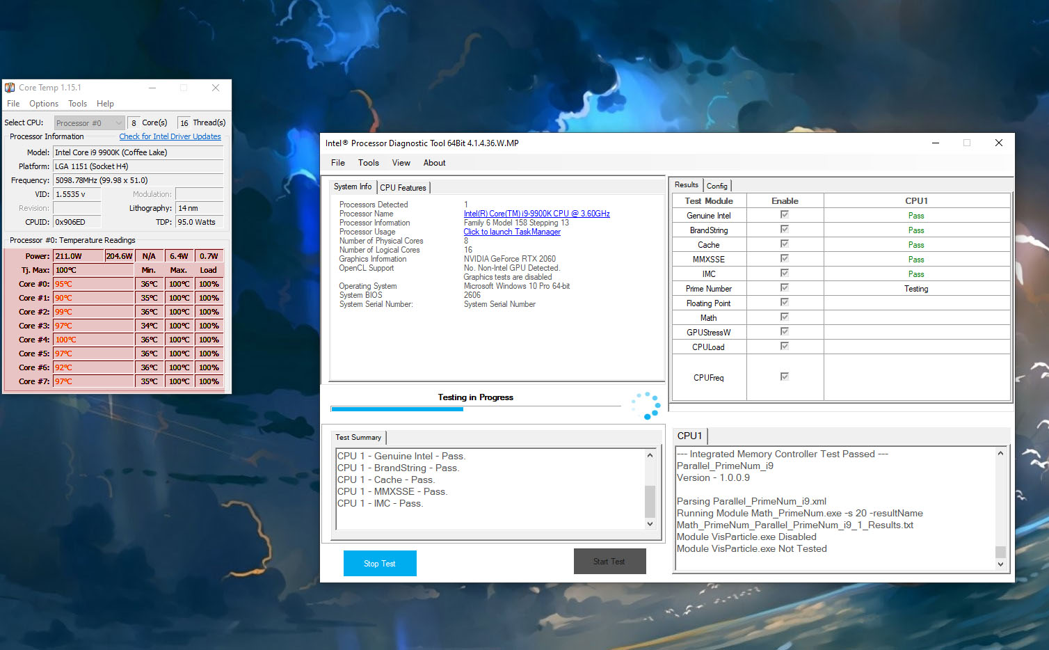The image size is (1049, 650).
Task: Click the Core #4 temperature reading 100°C
Action: coord(93,340)
